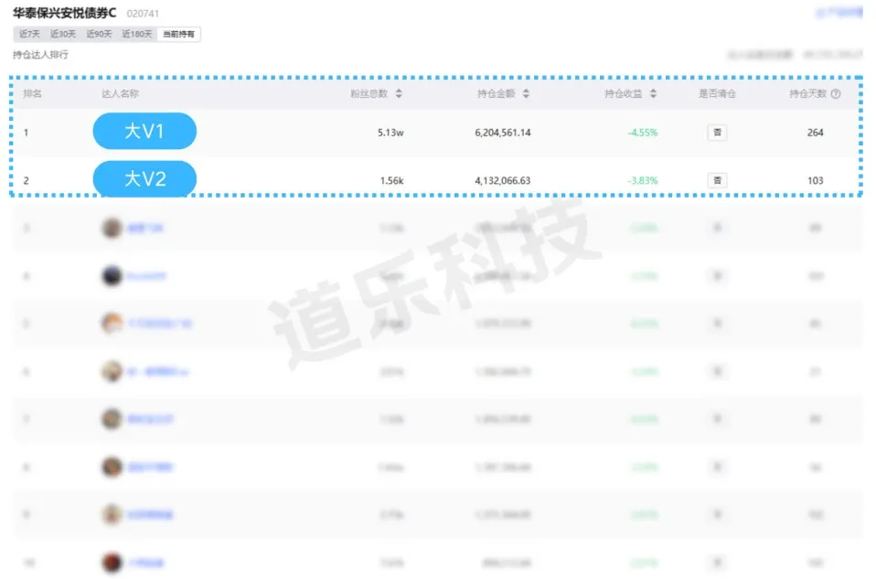Image resolution: width=876 pixels, height=579 pixels.
Task: Sort by 粉丝总数 using its arrow icon
Action: tap(399, 94)
